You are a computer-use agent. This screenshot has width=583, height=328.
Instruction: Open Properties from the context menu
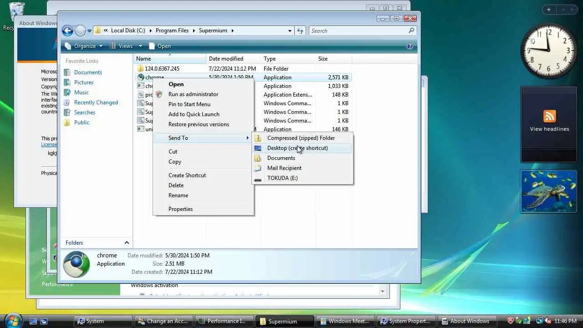[x=203, y=209]
